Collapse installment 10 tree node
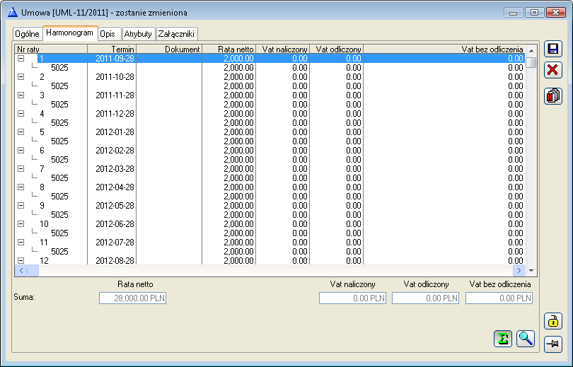Image resolution: width=573 pixels, height=367 pixels. pos(21,224)
